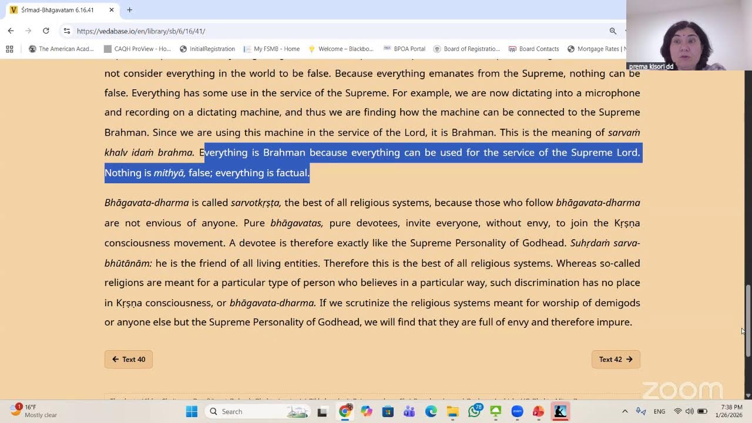The width and height of the screenshot is (752, 423).
Task: Open CAQH ProView bookmark
Action: pyautogui.click(x=137, y=49)
